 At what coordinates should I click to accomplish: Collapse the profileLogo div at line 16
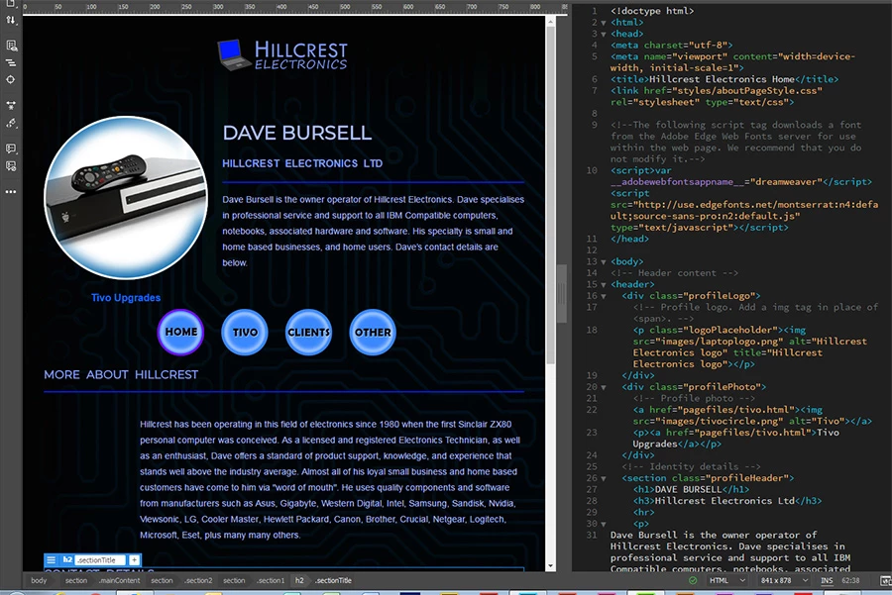point(604,296)
